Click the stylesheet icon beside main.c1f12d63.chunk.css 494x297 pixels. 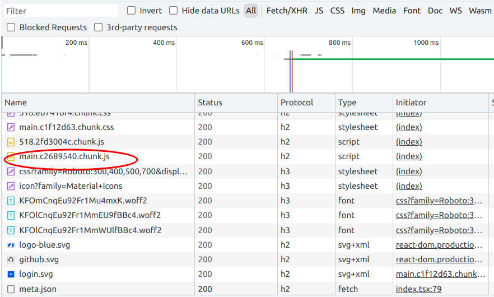[11, 127]
